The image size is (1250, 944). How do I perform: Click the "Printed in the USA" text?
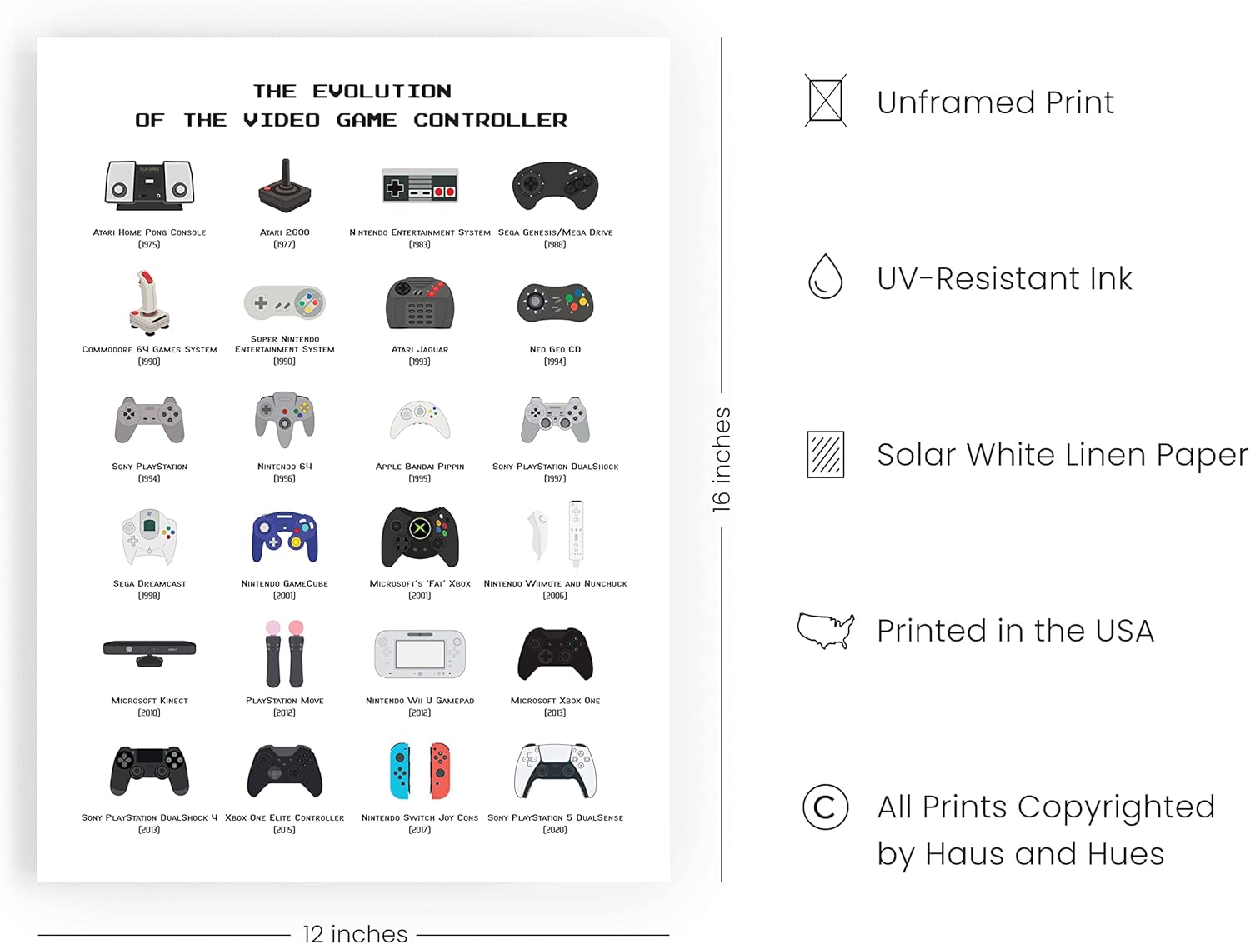[1015, 631]
